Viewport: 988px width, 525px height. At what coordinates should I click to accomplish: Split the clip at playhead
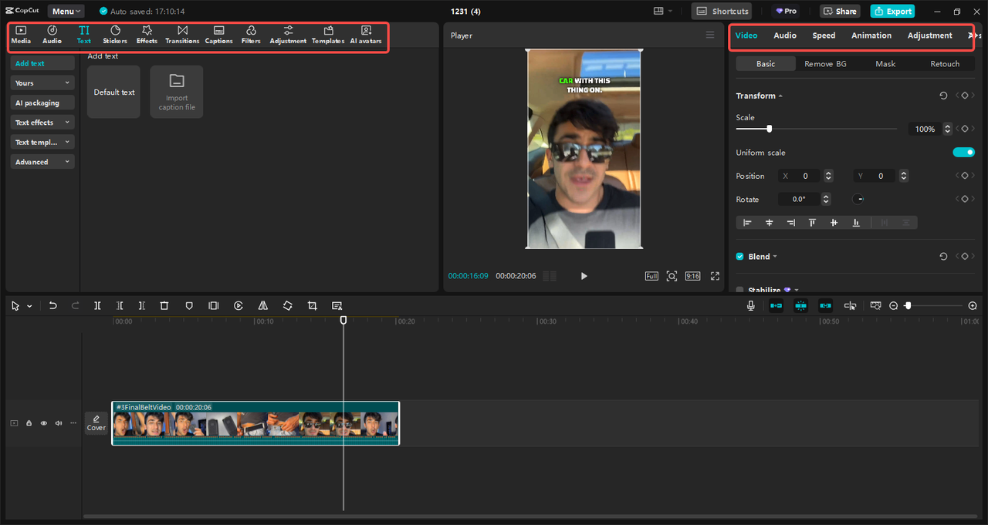pos(97,306)
